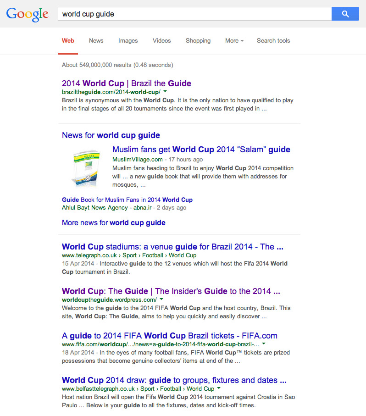Switch to the Images tab

128,40
